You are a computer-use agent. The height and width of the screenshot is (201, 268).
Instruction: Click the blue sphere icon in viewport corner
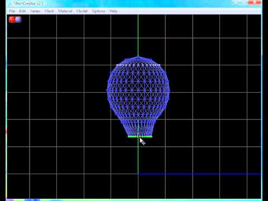pos(18,20)
